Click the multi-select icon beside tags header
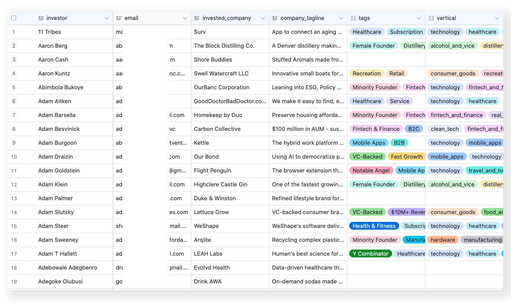 tap(353, 18)
